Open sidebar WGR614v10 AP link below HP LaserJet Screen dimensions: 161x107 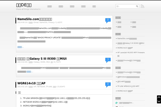[125, 48]
